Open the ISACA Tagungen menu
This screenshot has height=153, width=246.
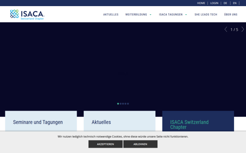click(x=171, y=15)
